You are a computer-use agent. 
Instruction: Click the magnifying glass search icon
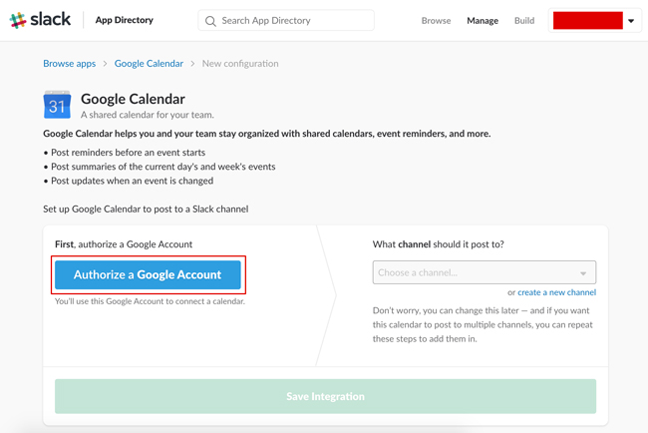[210, 20]
